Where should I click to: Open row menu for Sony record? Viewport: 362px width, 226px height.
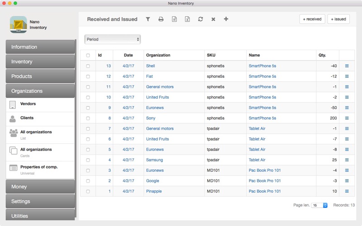347,118
